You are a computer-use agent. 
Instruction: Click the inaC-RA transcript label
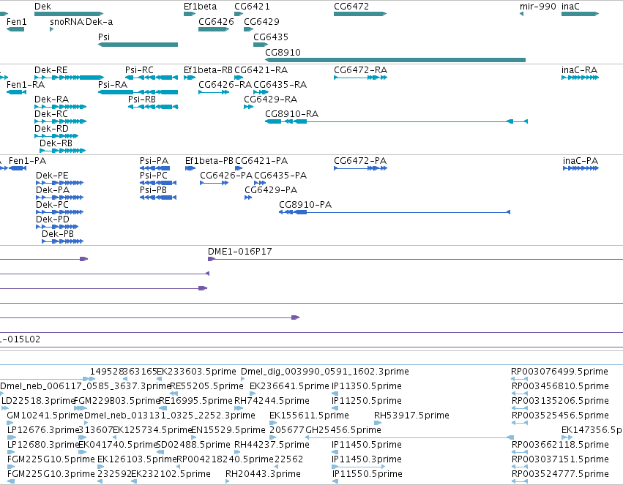pos(579,70)
